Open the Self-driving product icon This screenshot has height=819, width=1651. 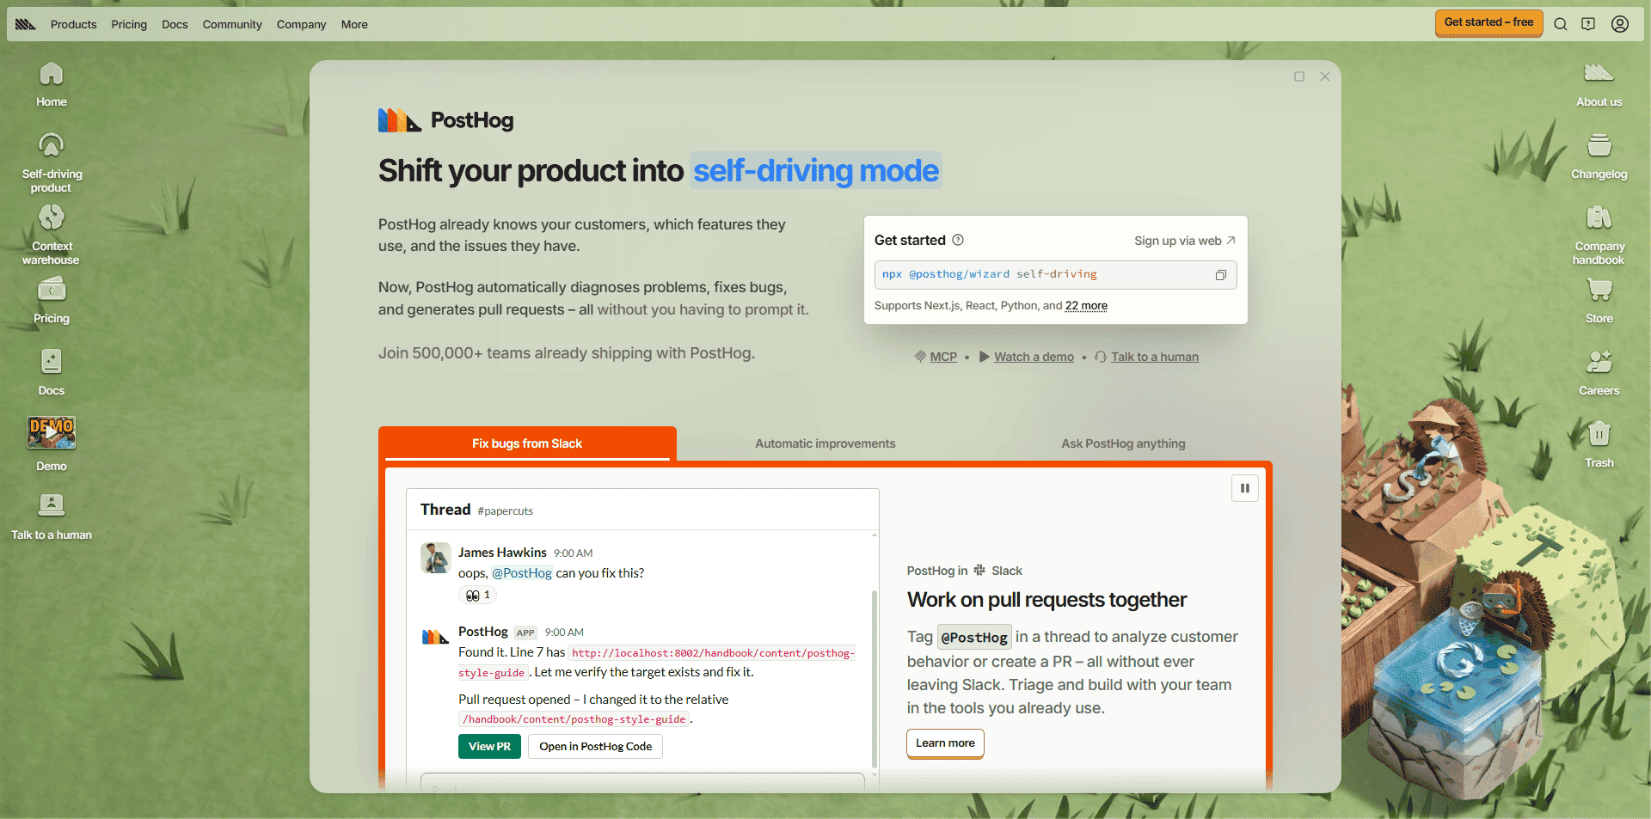pyautogui.click(x=52, y=162)
